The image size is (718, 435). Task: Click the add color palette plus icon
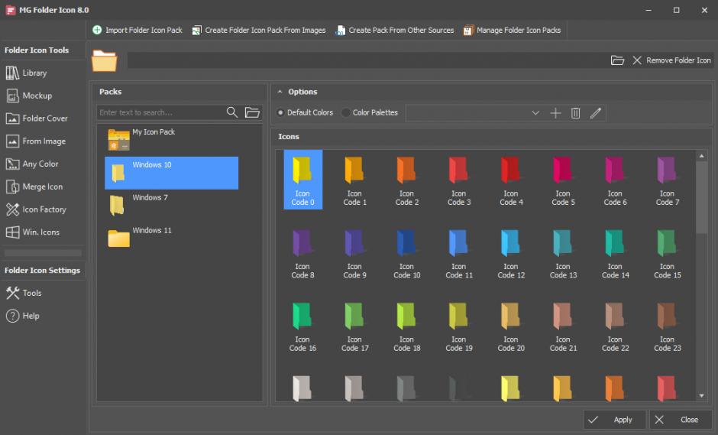pos(555,113)
